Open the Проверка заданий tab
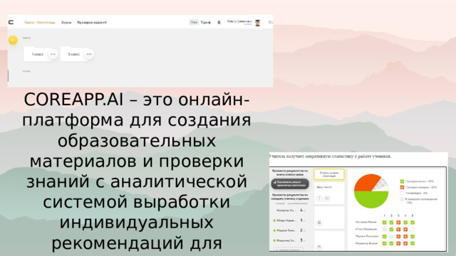 [x=92, y=22]
